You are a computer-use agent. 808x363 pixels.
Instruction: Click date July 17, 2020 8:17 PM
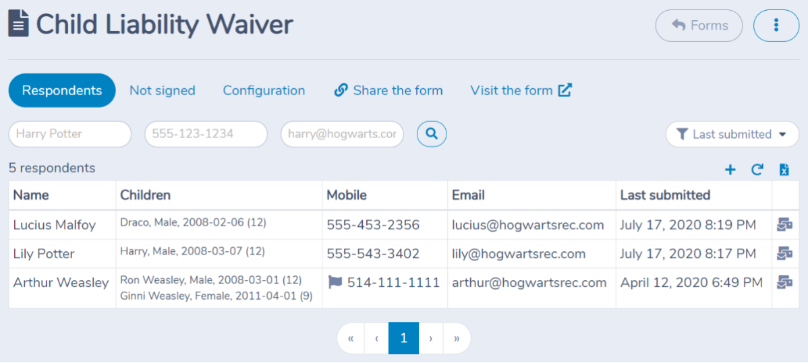point(688,254)
